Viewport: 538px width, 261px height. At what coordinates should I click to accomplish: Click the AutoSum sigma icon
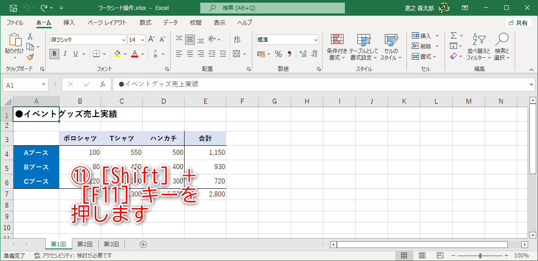pyautogui.click(x=453, y=35)
